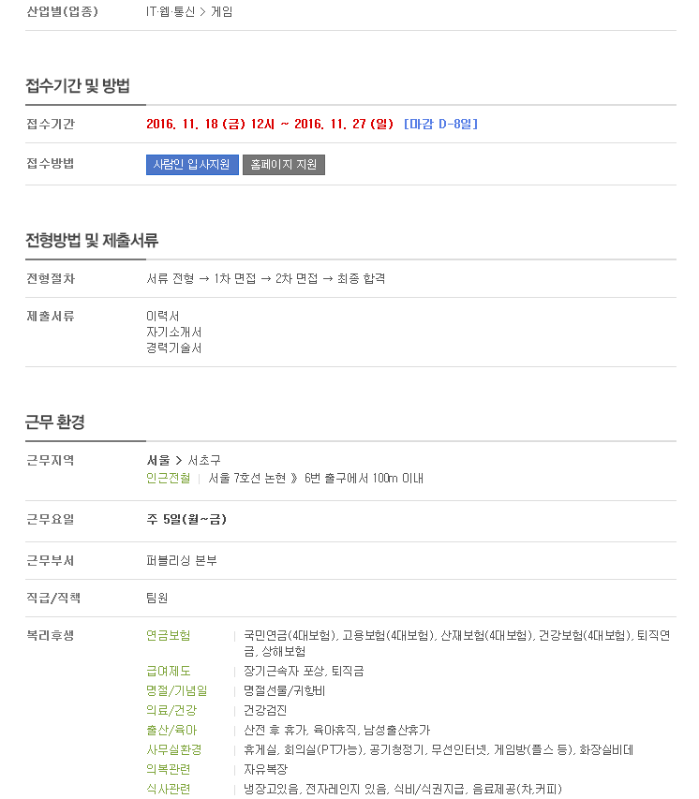Click the 명절/기념일 benefit category

(176, 690)
